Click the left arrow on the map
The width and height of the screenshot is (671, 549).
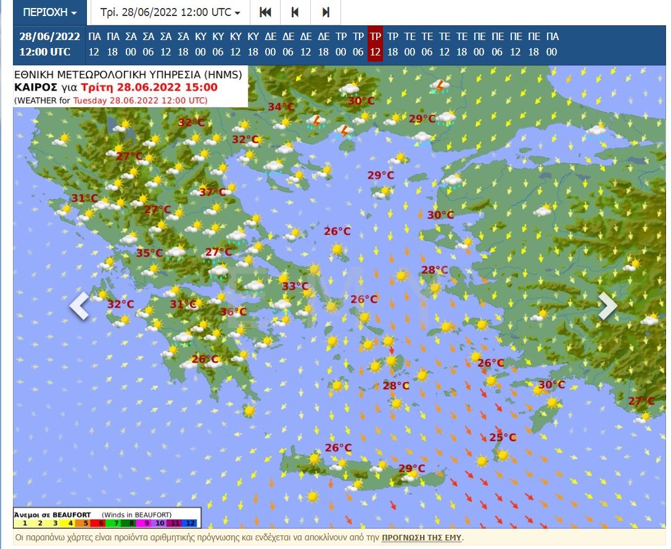(x=80, y=306)
